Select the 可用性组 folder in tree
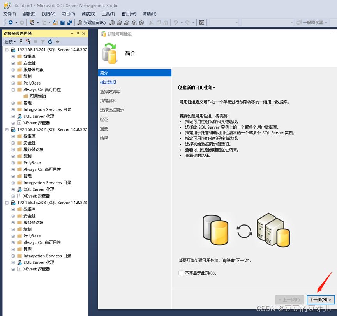The width and height of the screenshot is (337, 316). pyautogui.click(x=38, y=96)
